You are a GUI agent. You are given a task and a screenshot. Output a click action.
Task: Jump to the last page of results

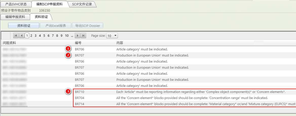84,36
